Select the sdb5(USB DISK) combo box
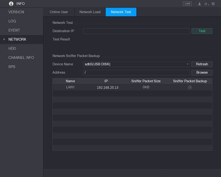 point(137,64)
